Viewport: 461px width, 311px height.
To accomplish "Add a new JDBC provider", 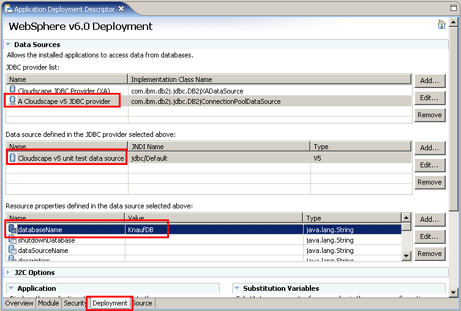I will (430, 81).
